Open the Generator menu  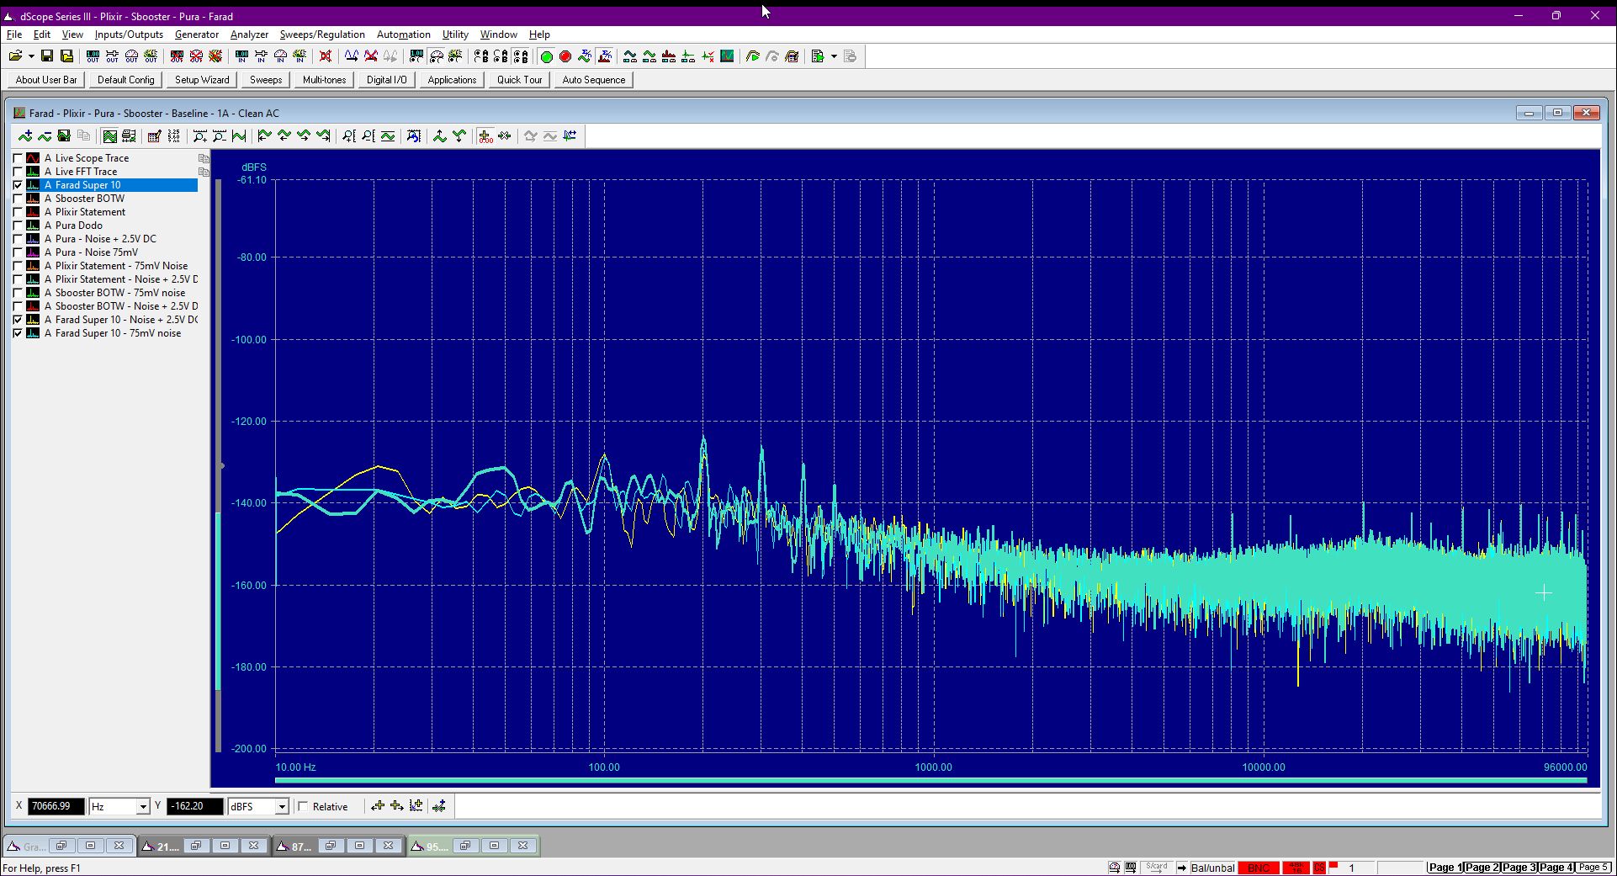(197, 35)
